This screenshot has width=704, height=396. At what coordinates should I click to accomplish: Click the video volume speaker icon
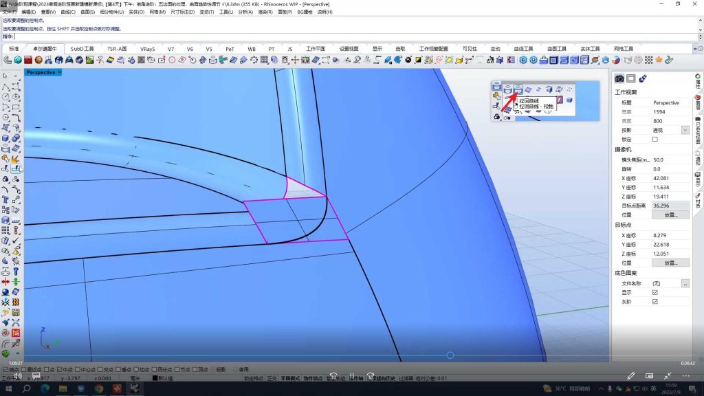[17, 376]
